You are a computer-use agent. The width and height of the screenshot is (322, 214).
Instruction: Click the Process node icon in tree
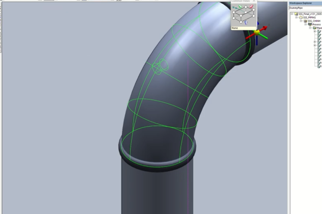pos(310,24)
